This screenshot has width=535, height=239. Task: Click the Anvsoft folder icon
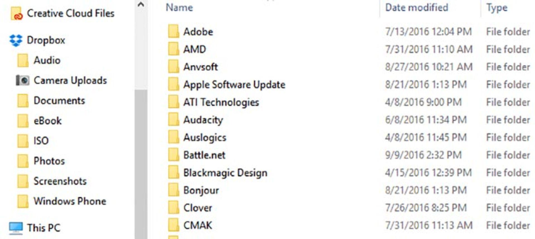pyautogui.click(x=173, y=67)
